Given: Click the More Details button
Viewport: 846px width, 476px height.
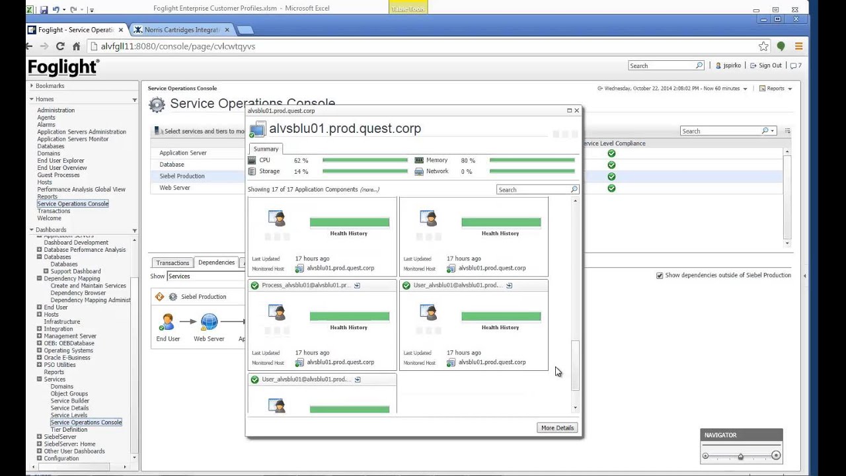Looking at the screenshot, I should click(557, 428).
